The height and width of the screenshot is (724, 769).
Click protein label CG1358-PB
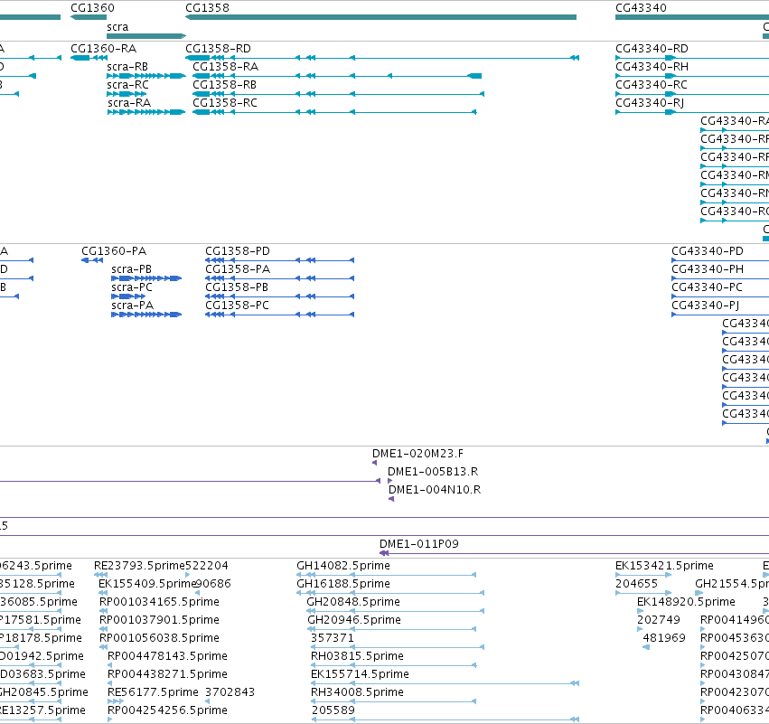237,287
